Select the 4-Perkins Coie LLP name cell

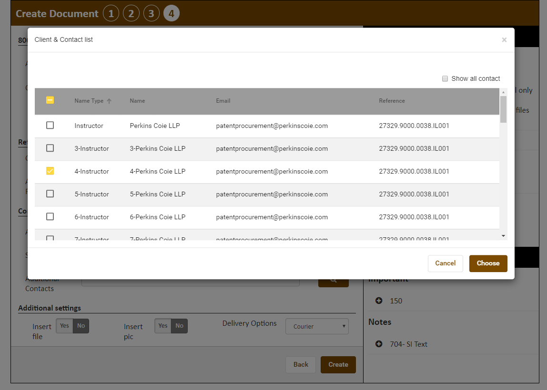(x=158, y=171)
